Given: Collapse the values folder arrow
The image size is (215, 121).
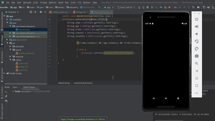Looking at the screenshot, I should point(10,60).
